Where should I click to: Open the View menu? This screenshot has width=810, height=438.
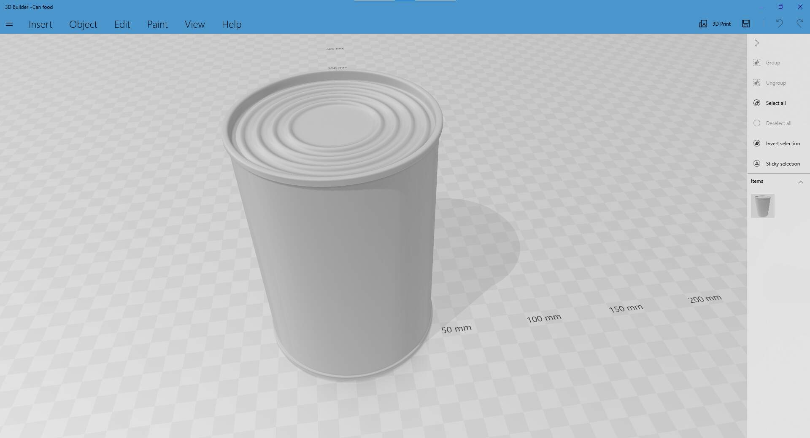click(x=194, y=24)
